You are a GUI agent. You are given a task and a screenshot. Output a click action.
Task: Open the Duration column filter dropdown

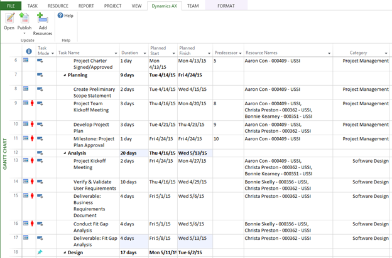click(x=144, y=53)
